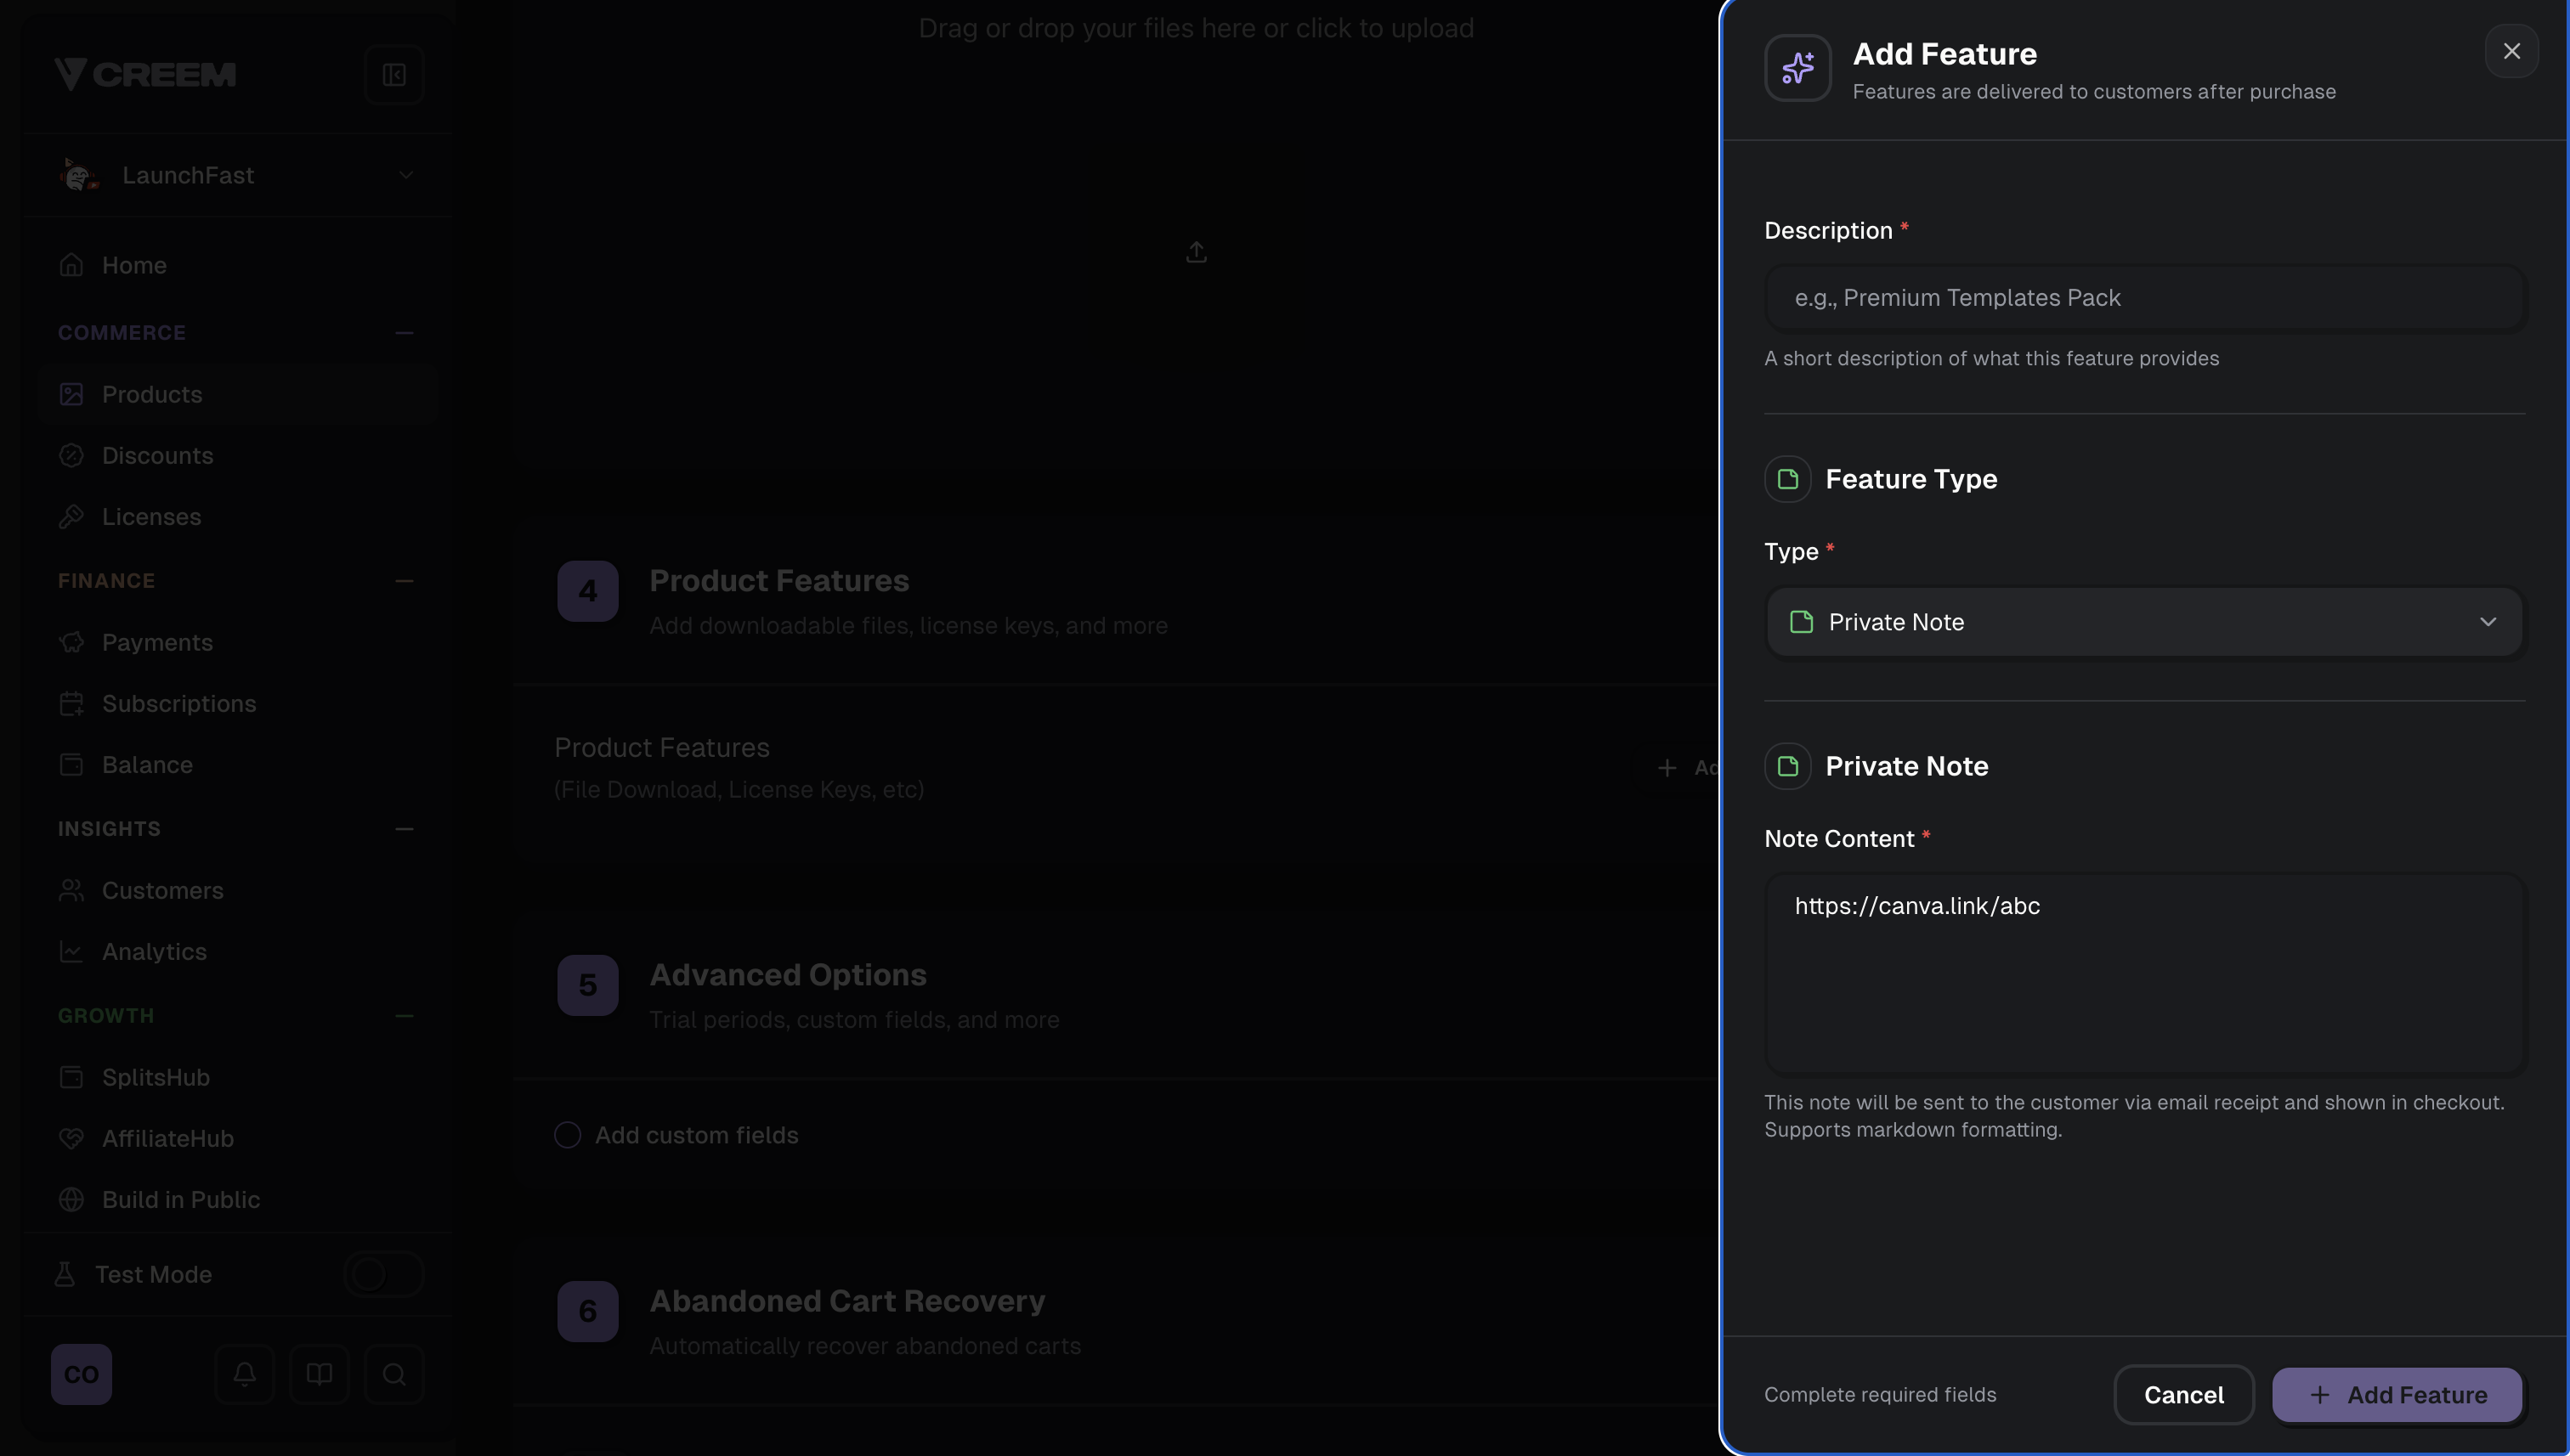Open the Build in Public page
Image resolution: width=2570 pixels, height=1456 pixels.
237,1199
